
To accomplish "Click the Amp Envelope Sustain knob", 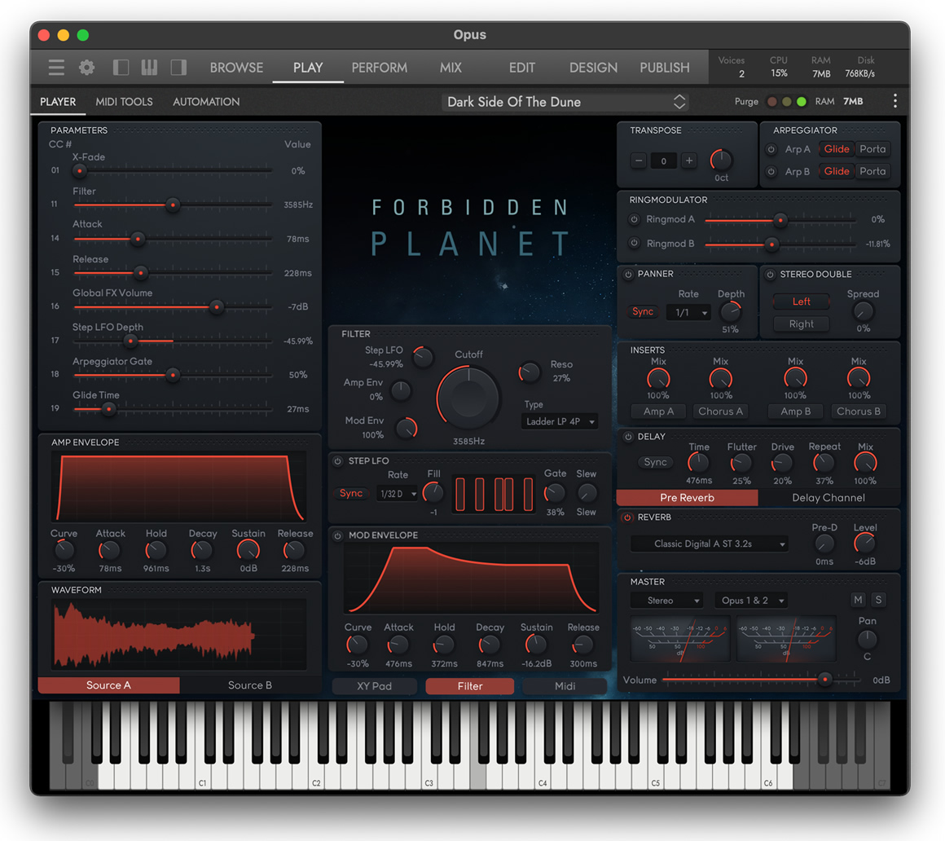I will click(x=248, y=550).
